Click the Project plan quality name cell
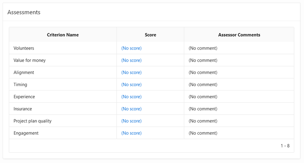 pyautogui.click(x=33, y=121)
